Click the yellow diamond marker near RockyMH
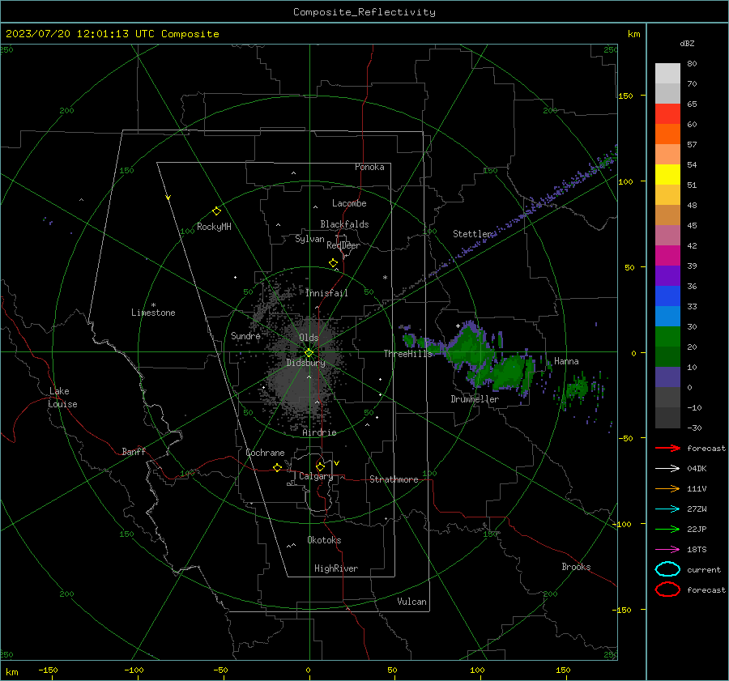This screenshot has width=729, height=681. click(x=216, y=211)
